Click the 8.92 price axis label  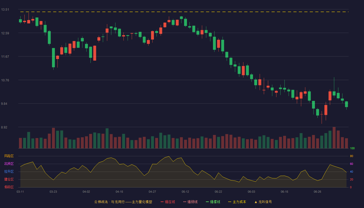[x=5, y=127]
